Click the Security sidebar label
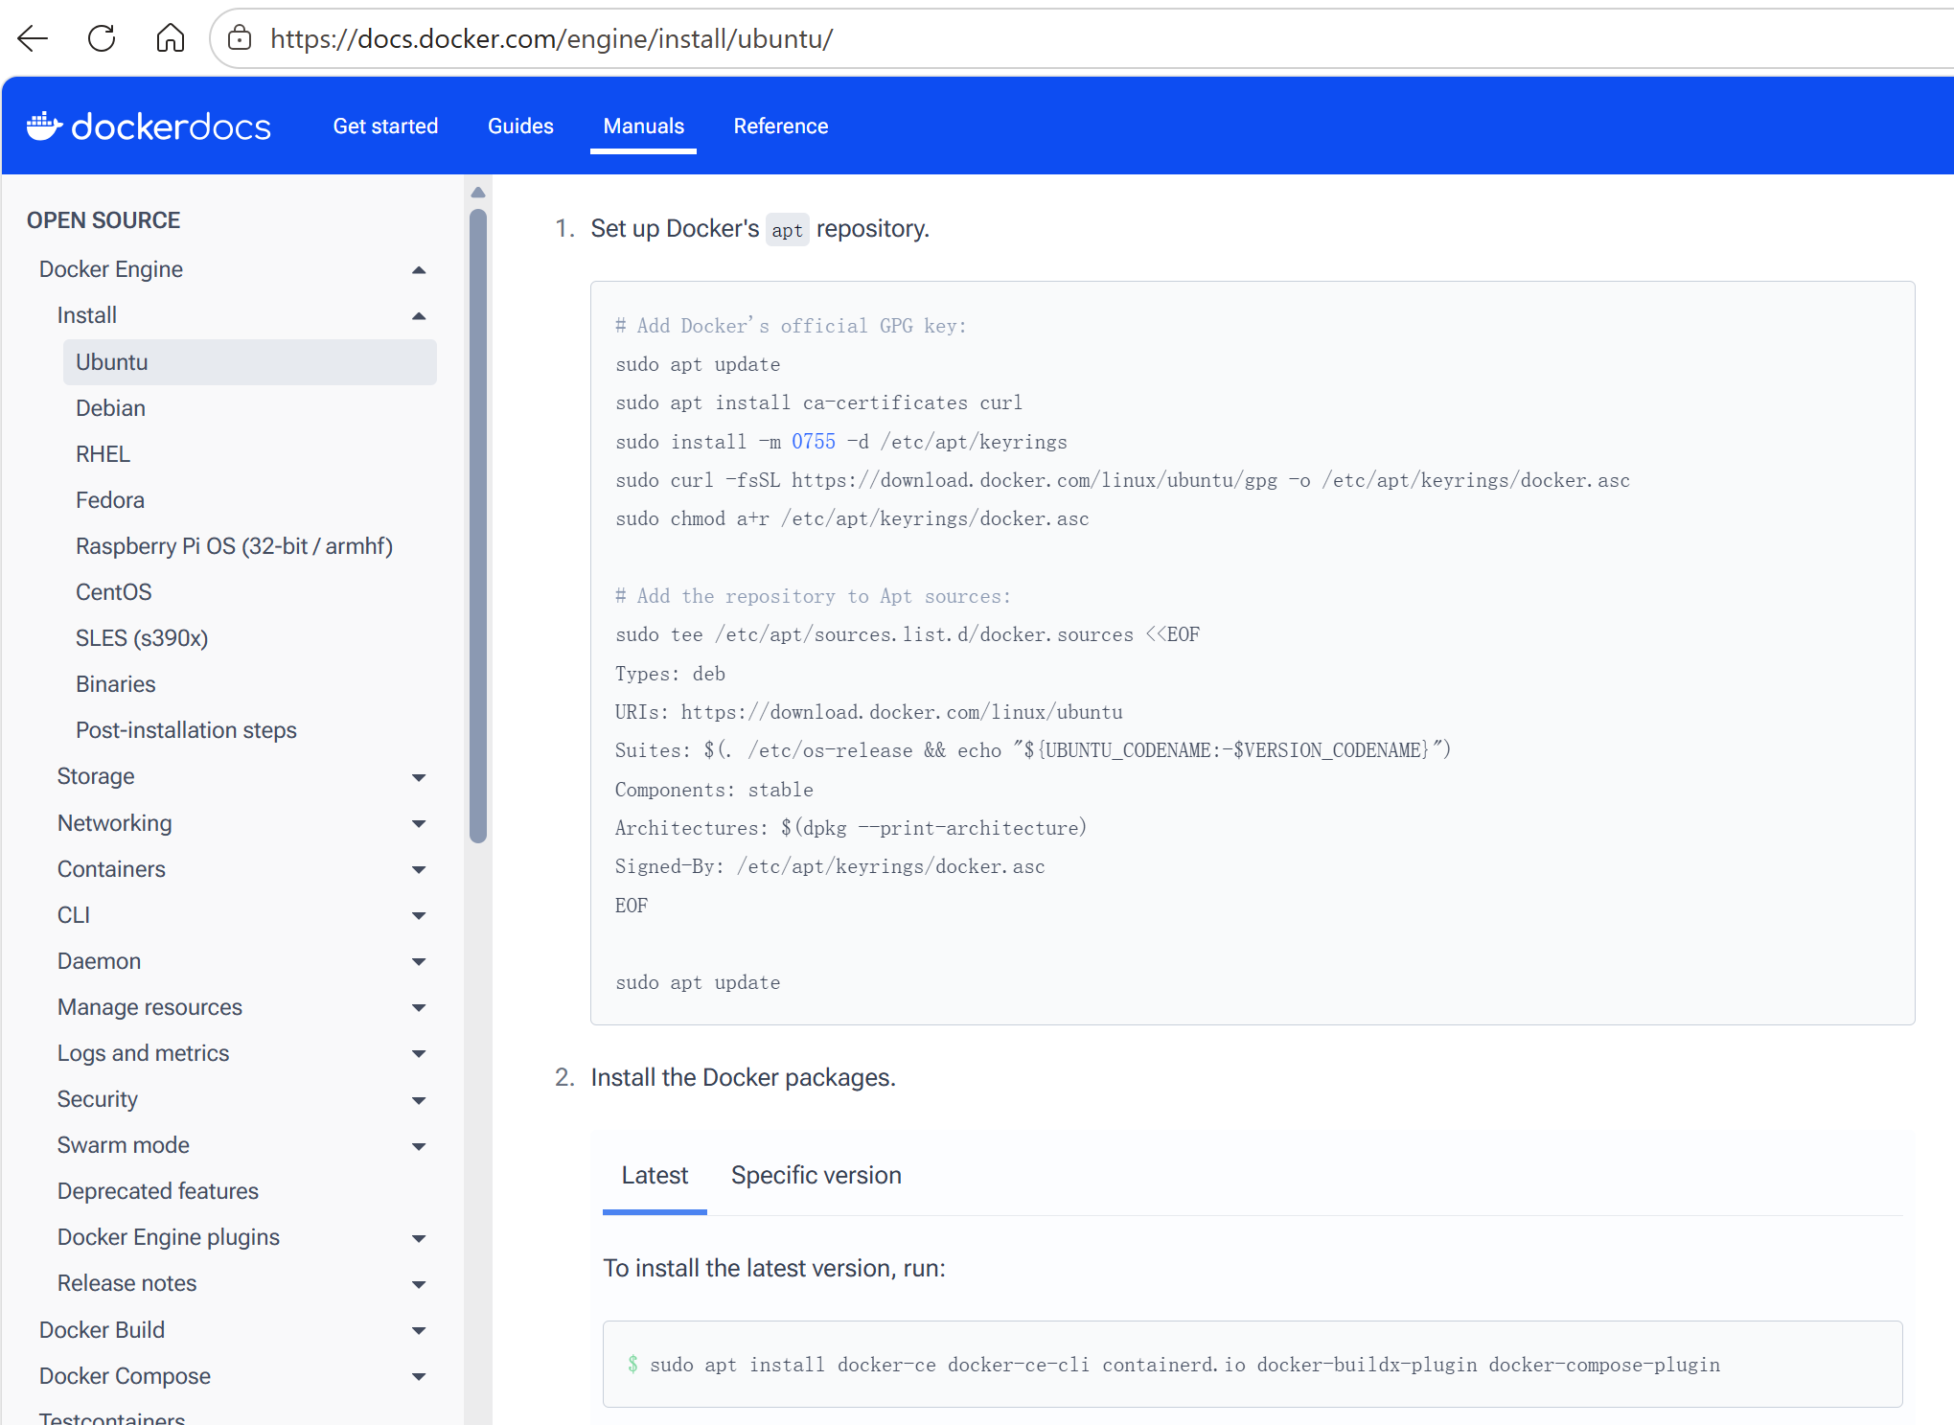The image size is (1954, 1425). click(x=98, y=1099)
